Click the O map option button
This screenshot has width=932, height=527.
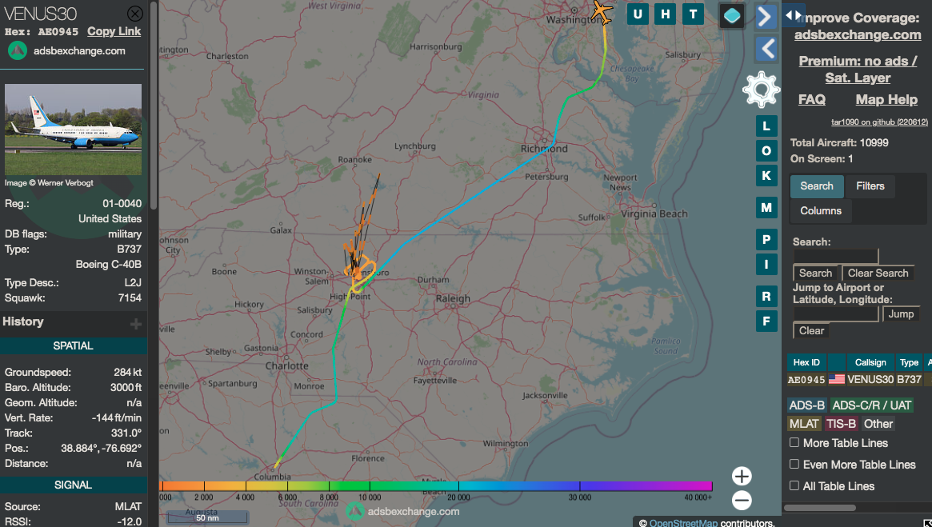(766, 151)
